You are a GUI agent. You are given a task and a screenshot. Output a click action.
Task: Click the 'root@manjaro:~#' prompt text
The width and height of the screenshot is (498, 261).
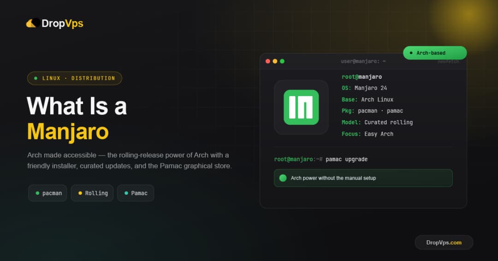click(298, 159)
